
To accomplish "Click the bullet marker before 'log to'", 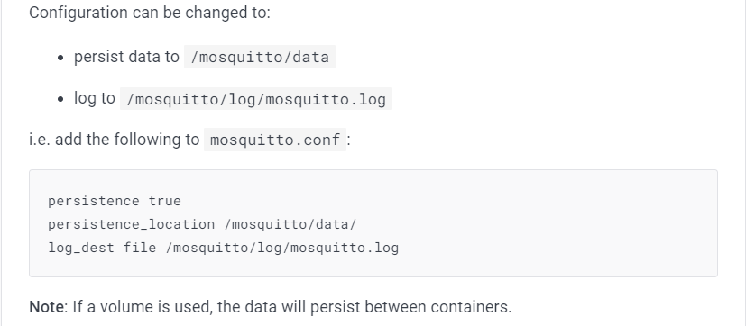I will 60,100.
